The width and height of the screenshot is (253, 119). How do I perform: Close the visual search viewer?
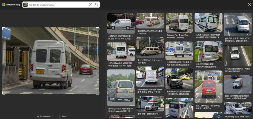[x=249, y=5]
